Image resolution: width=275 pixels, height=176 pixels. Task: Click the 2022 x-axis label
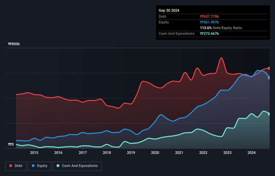pyautogui.click(x=203, y=153)
